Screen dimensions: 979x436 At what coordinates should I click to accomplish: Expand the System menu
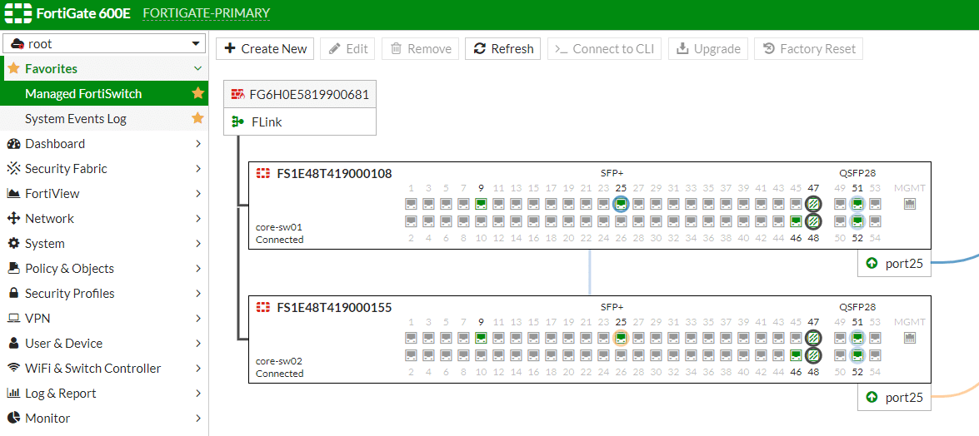(x=104, y=243)
